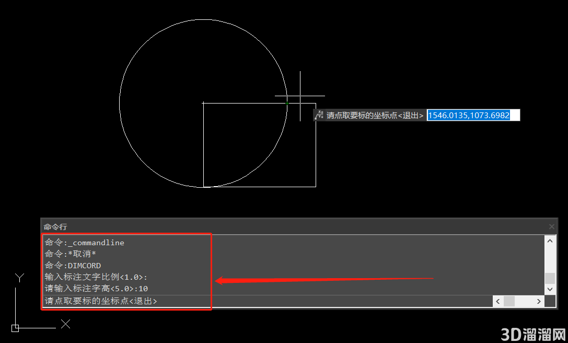Click the dynamic prompt label '请点取要标的坐标点<退出>'
This screenshot has width=568, height=343.
coord(375,116)
